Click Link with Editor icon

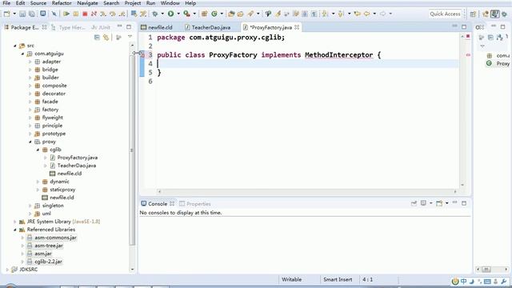106,38
